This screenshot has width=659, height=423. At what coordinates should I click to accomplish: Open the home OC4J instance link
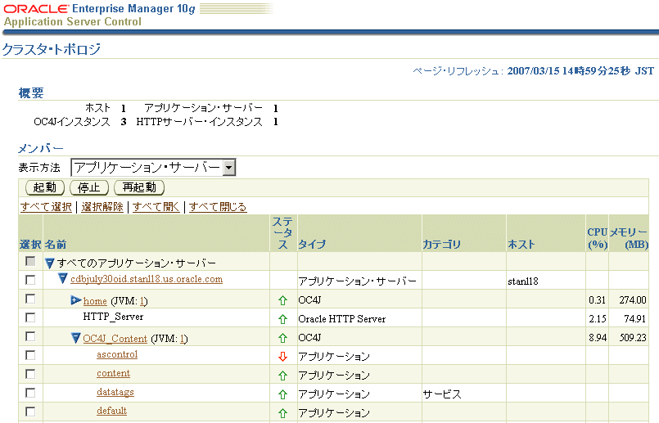pyautogui.click(x=95, y=301)
